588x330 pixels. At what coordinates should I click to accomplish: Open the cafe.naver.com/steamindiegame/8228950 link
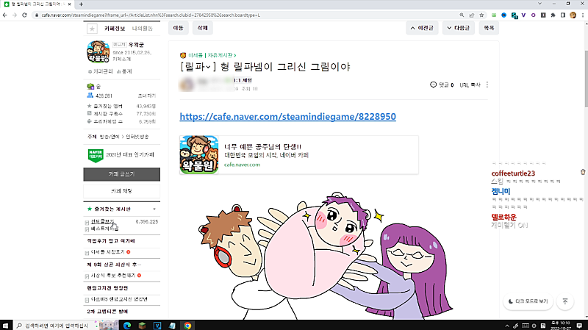click(287, 117)
